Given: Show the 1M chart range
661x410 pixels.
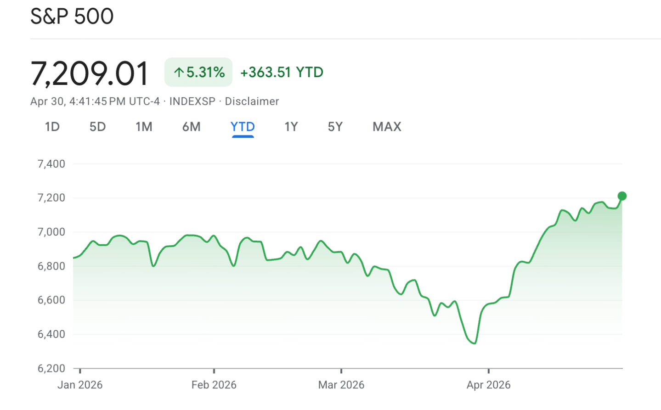Looking at the screenshot, I should (144, 127).
